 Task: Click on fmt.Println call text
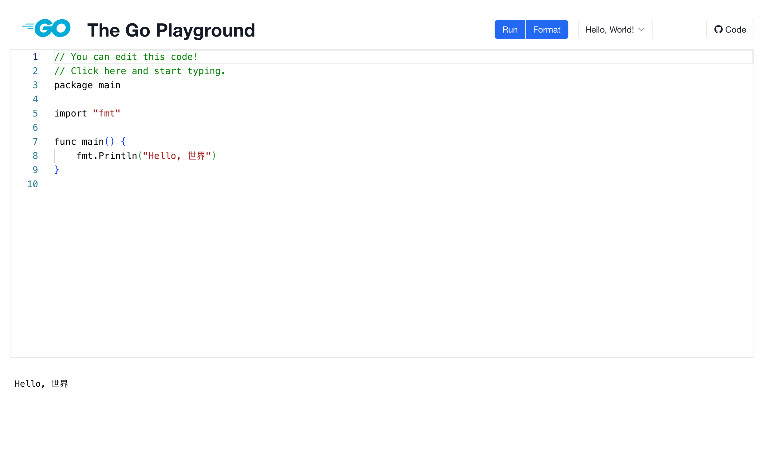pos(107,156)
